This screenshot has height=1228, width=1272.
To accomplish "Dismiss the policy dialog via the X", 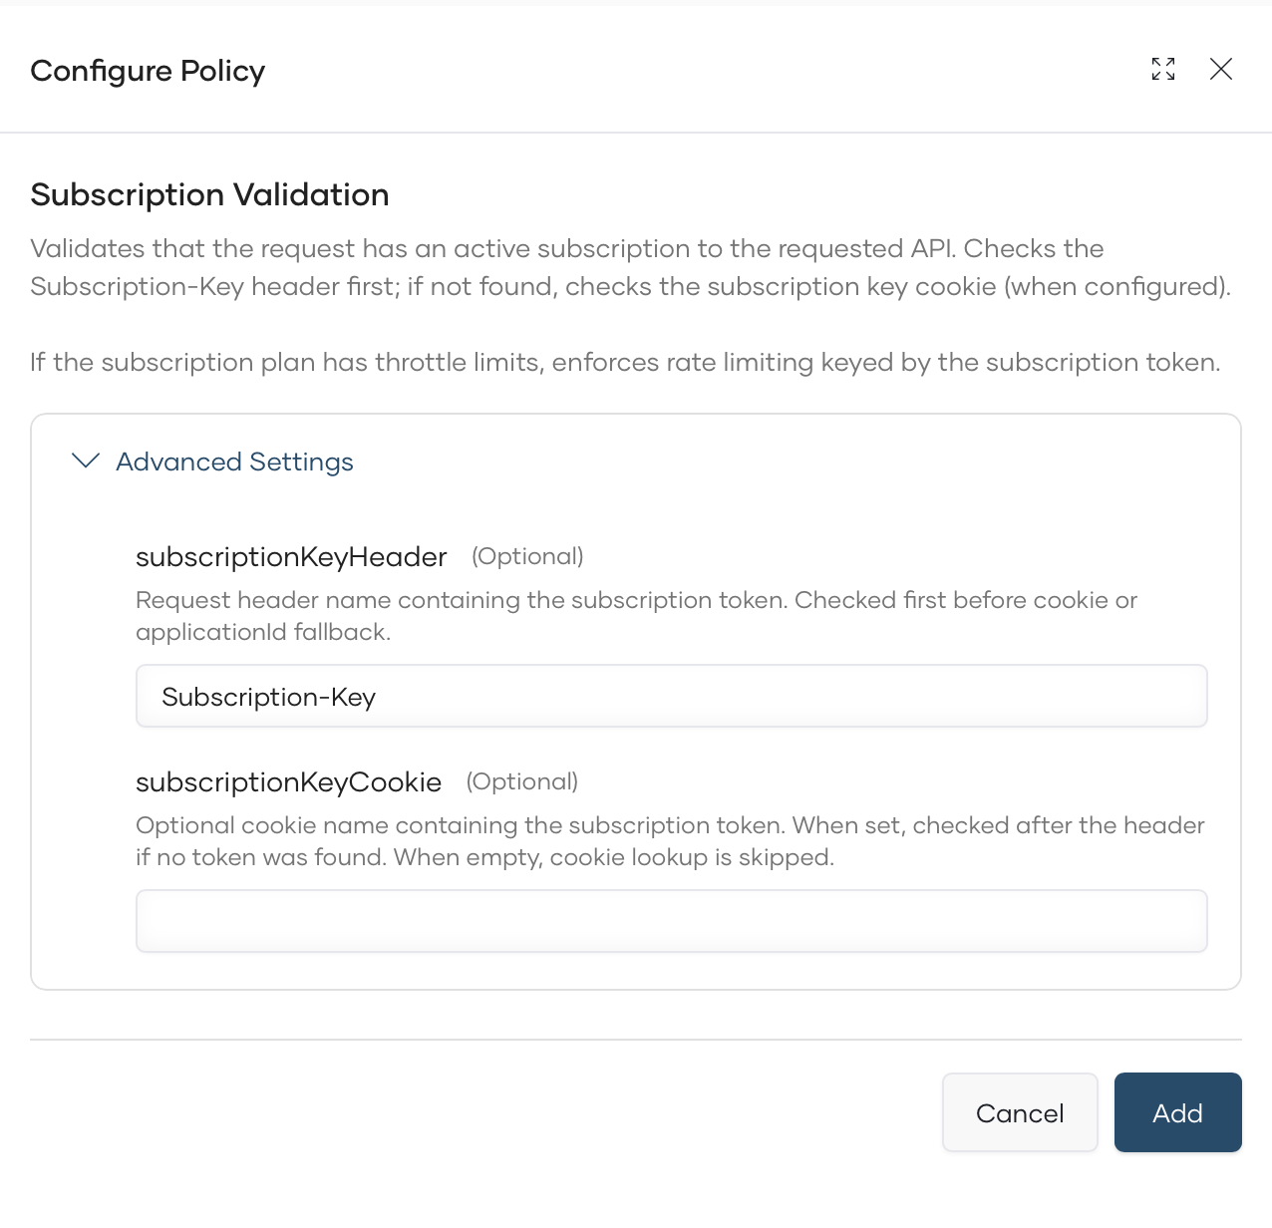I will click(x=1221, y=70).
